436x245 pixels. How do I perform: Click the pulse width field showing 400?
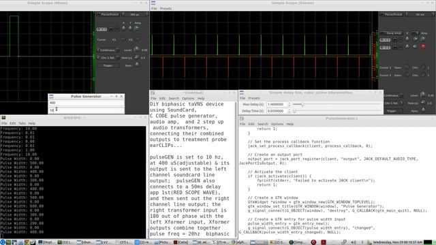[x=87, y=103]
